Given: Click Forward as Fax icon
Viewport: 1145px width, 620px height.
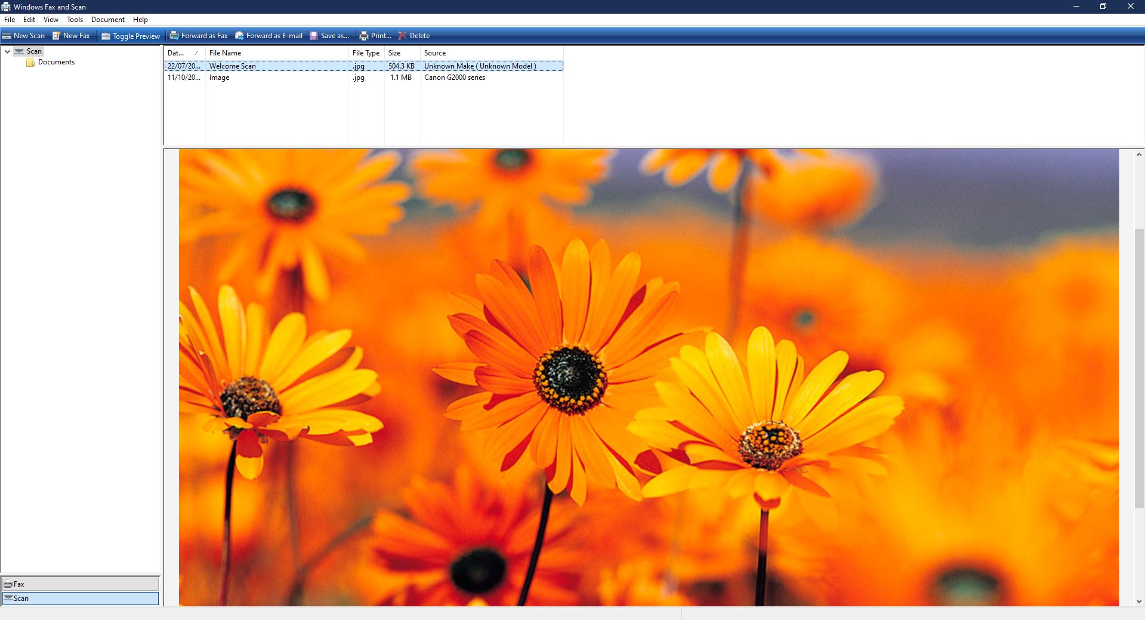Looking at the screenshot, I should 174,36.
